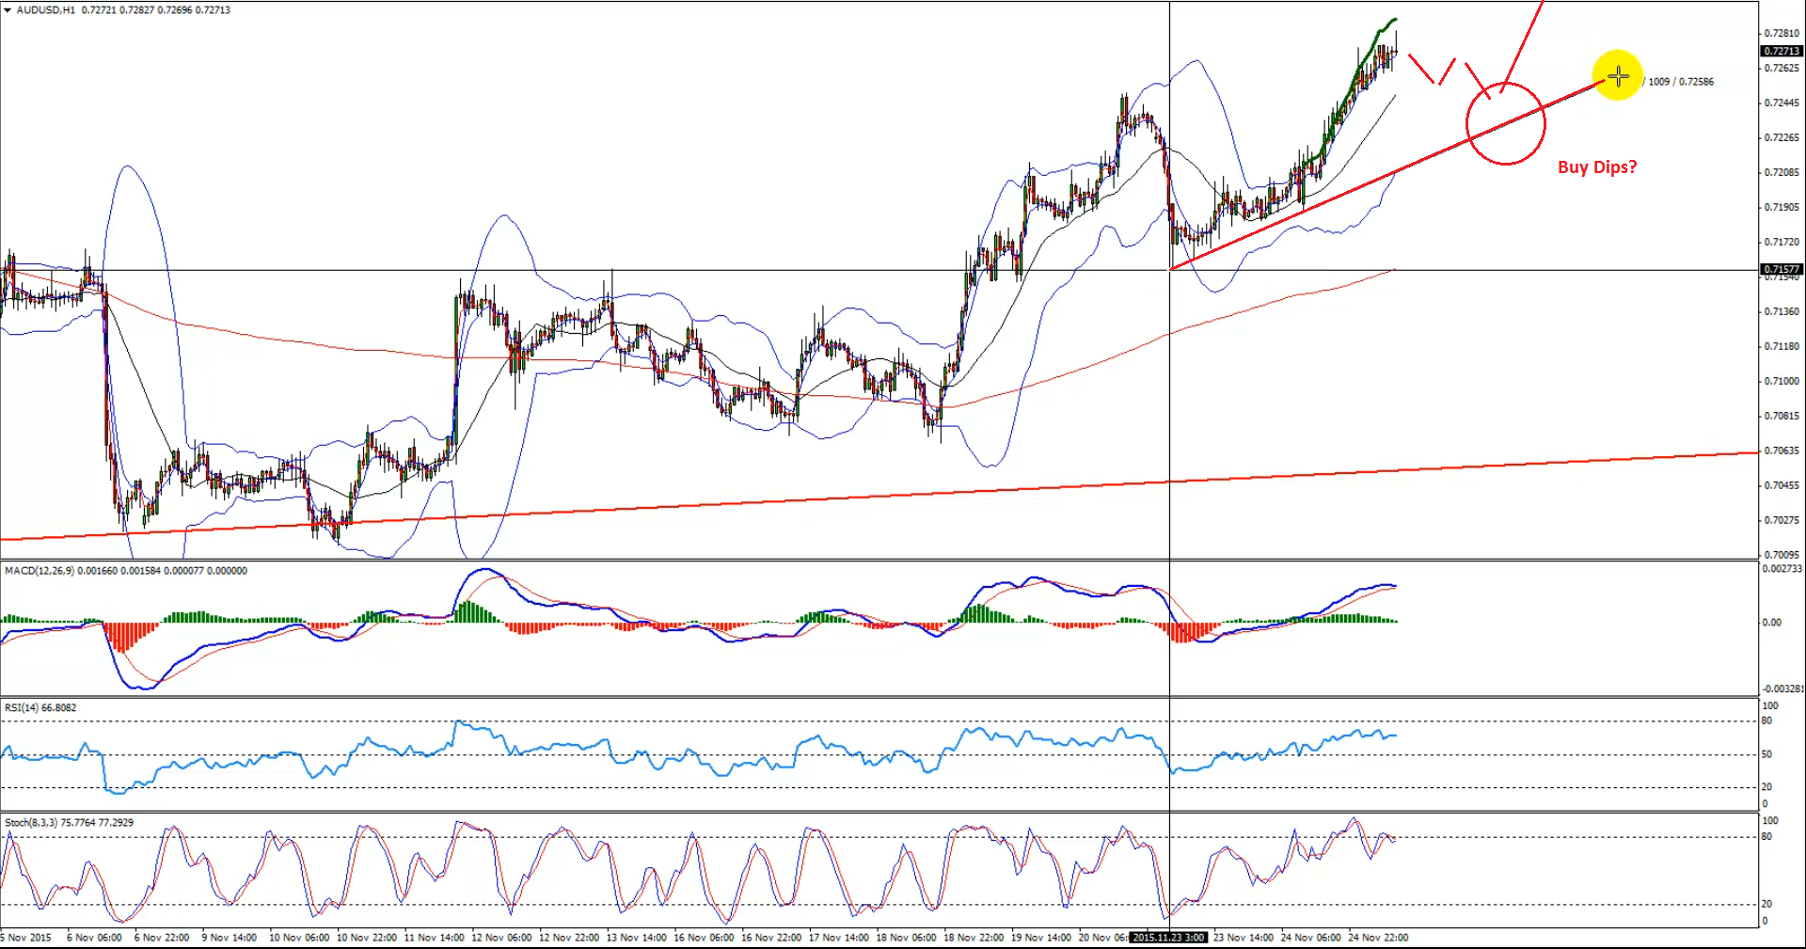The width and height of the screenshot is (1806, 949).
Task: Click the 12 Nov 06:00 time axis label
Action: tap(500, 938)
